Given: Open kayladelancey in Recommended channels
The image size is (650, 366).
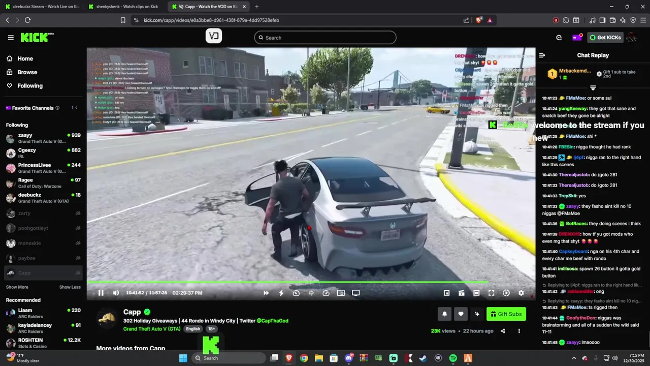Looking at the screenshot, I should coord(43,328).
